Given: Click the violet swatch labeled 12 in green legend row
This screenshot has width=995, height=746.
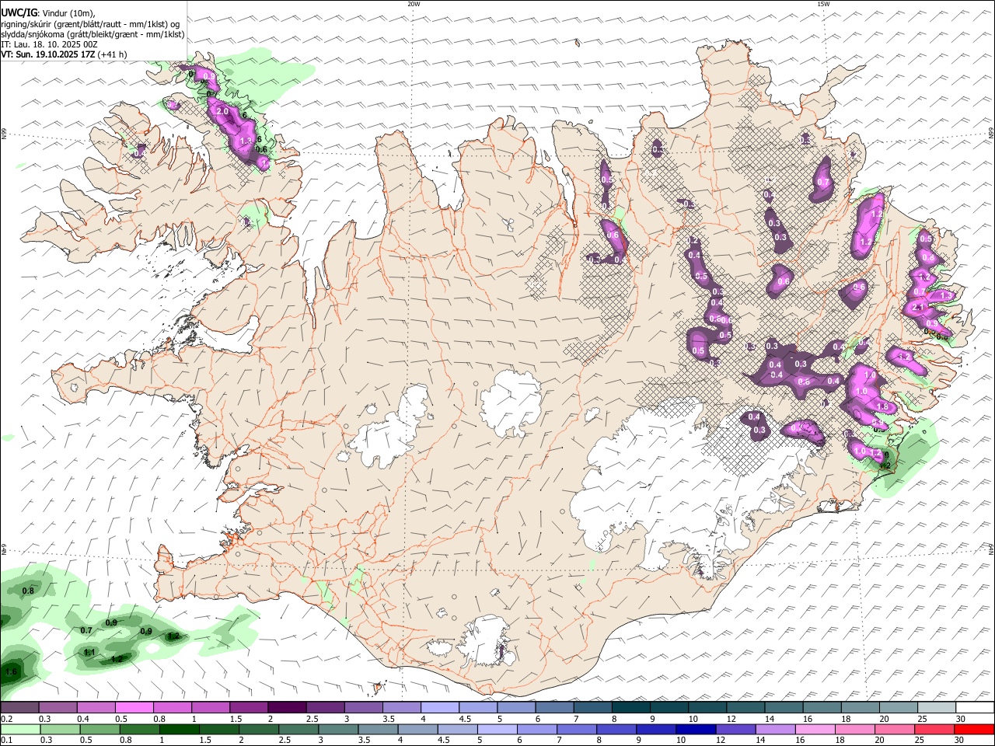Looking at the screenshot, I should (x=735, y=730).
